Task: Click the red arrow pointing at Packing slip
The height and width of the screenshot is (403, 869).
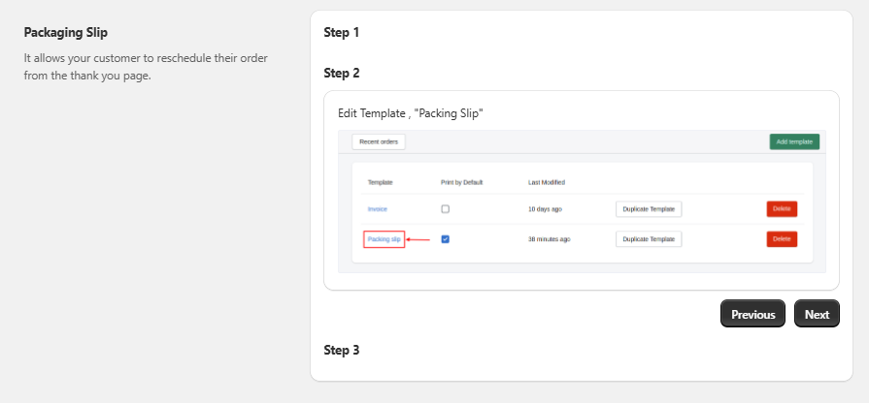Action: (x=418, y=239)
